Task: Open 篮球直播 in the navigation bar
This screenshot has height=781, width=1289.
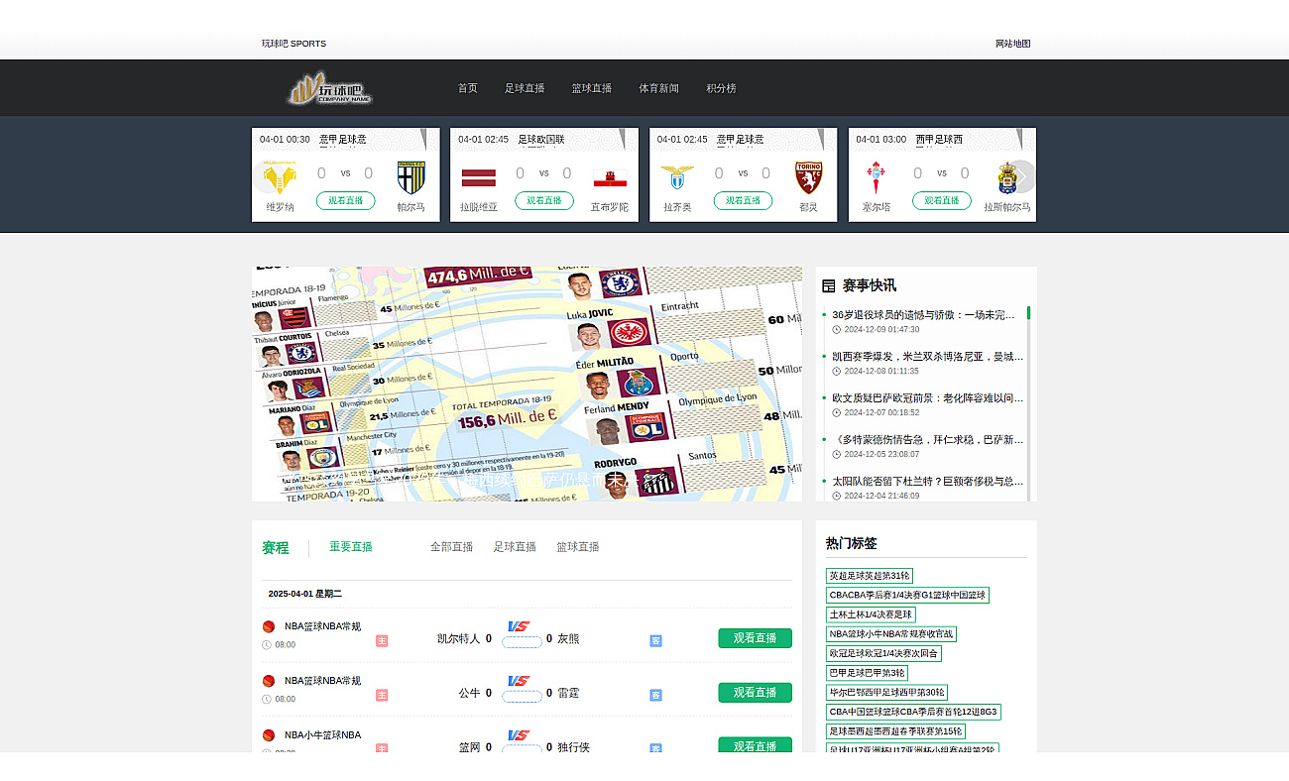Action: click(592, 88)
